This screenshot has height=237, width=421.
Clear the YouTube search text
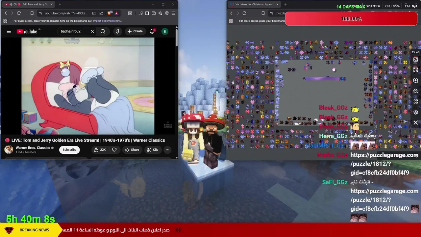pyautogui.click(x=92, y=31)
